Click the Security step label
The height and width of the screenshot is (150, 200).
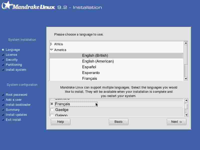[x=11, y=59]
